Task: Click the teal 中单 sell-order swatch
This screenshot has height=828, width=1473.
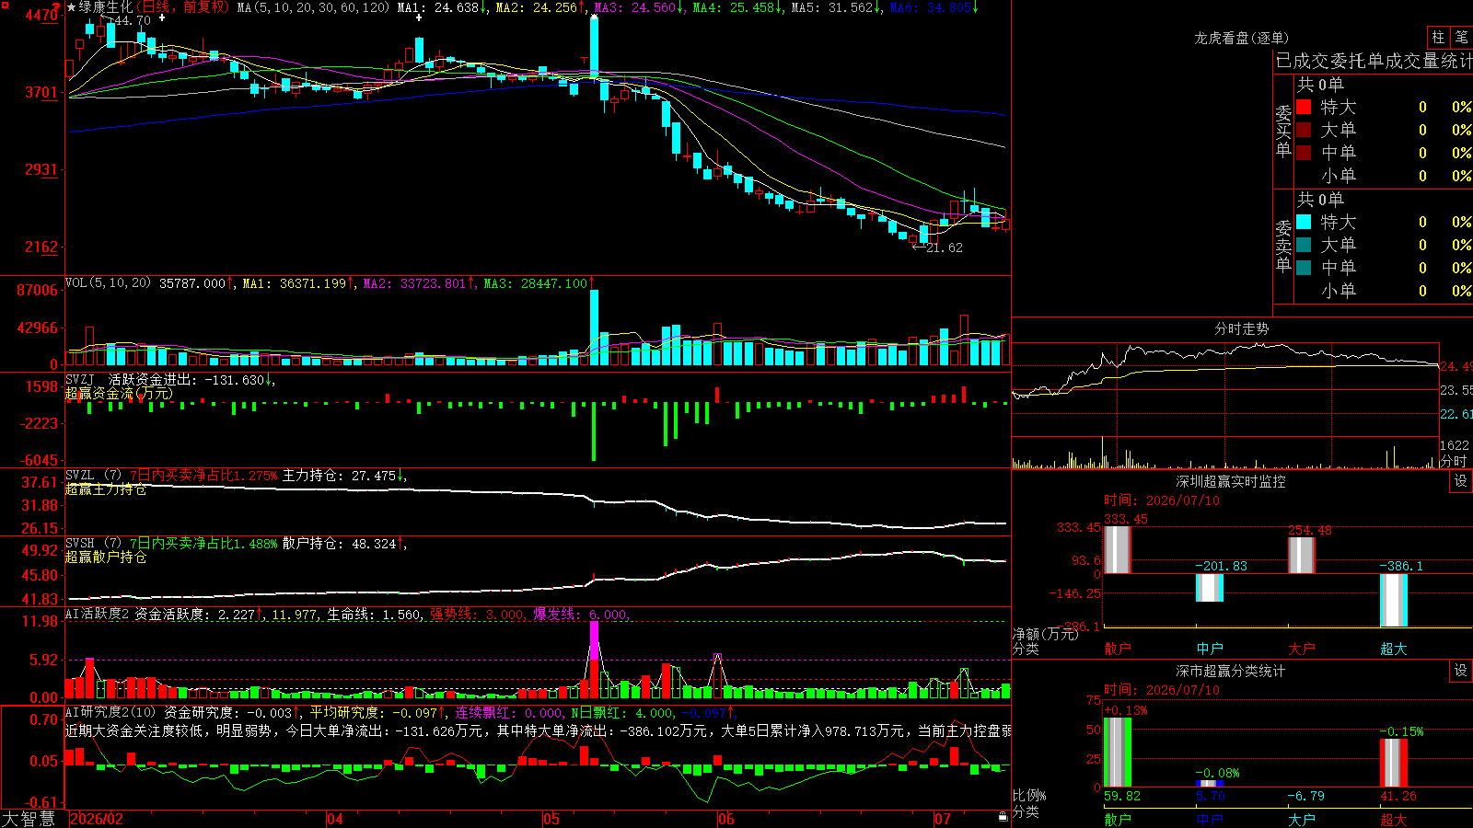Action: 1304,268
